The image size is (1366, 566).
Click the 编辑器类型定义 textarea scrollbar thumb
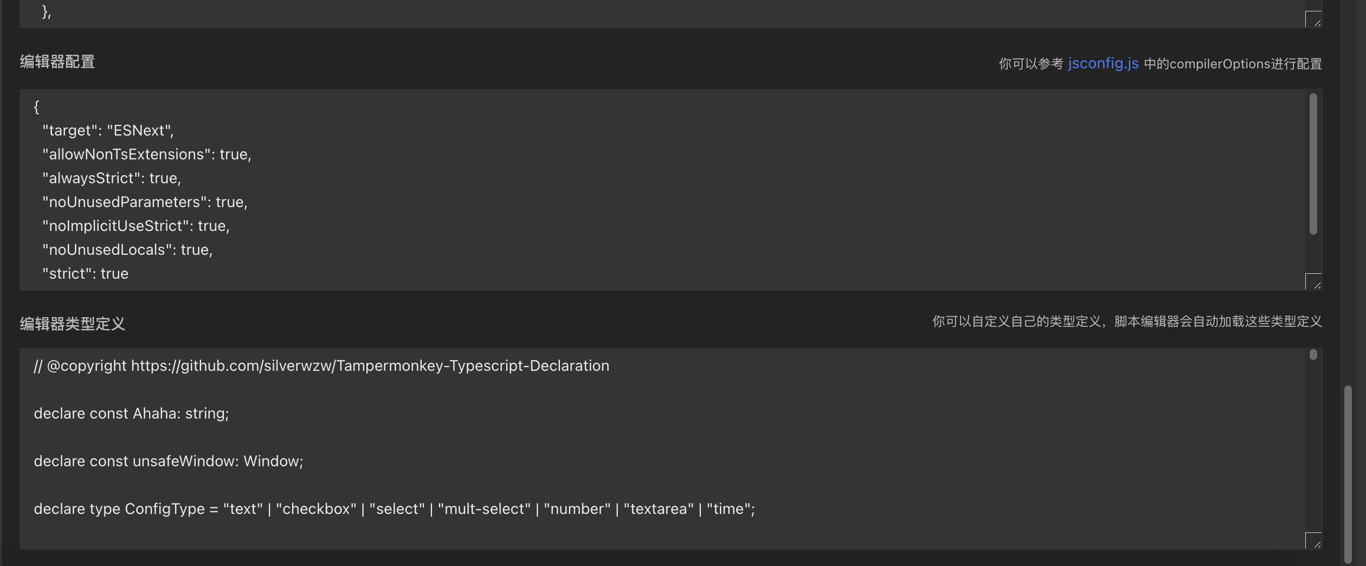click(1313, 355)
